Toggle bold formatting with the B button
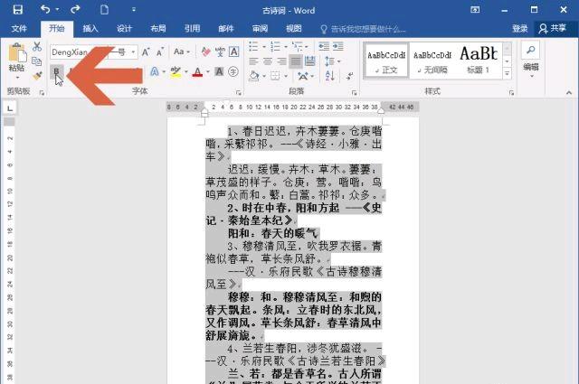This screenshot has height=384, width=579. click(x=56, y=71)
